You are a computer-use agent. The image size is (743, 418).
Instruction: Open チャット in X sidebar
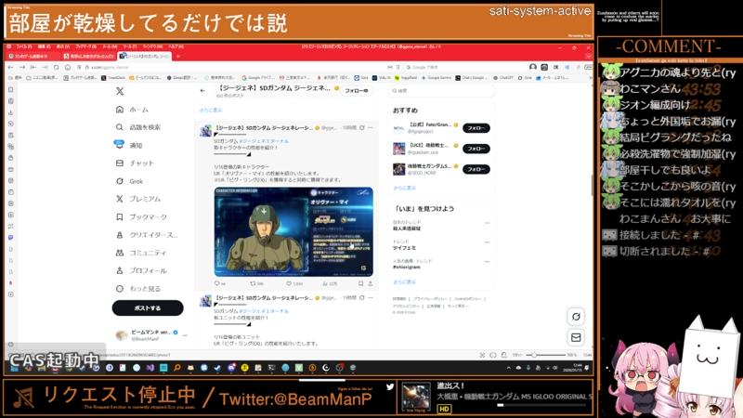135,163
